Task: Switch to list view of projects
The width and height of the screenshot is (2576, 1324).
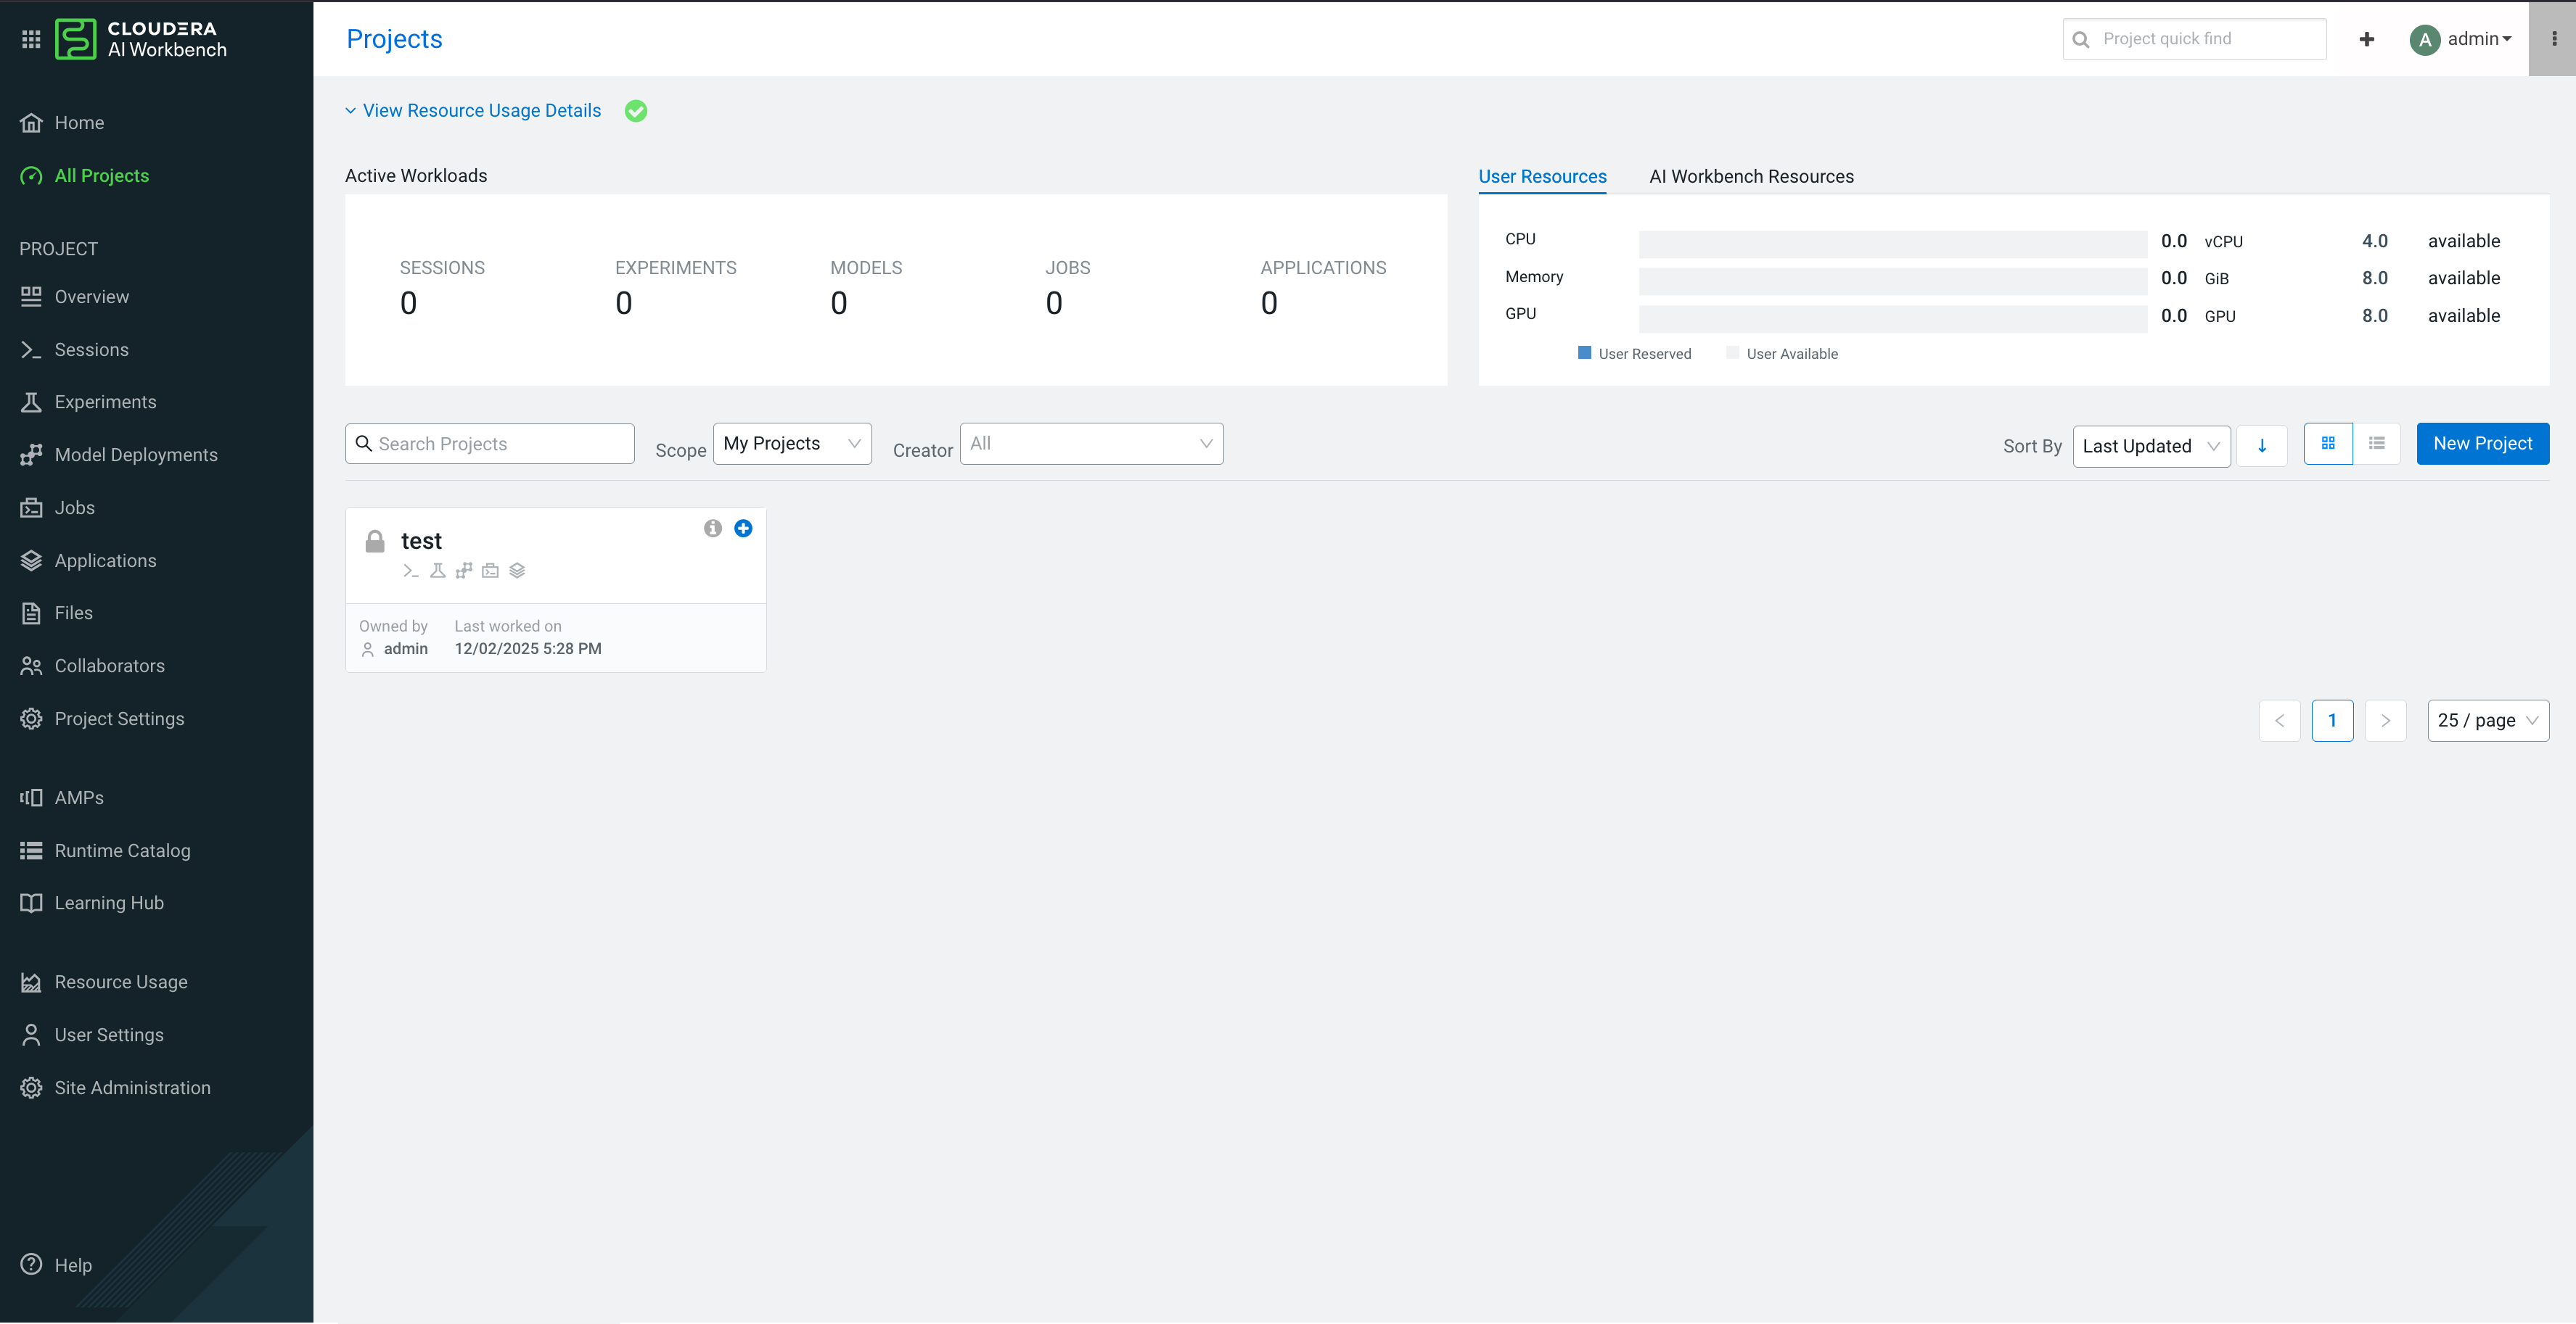Action: pyautogui.click(x=2377, y=444)
